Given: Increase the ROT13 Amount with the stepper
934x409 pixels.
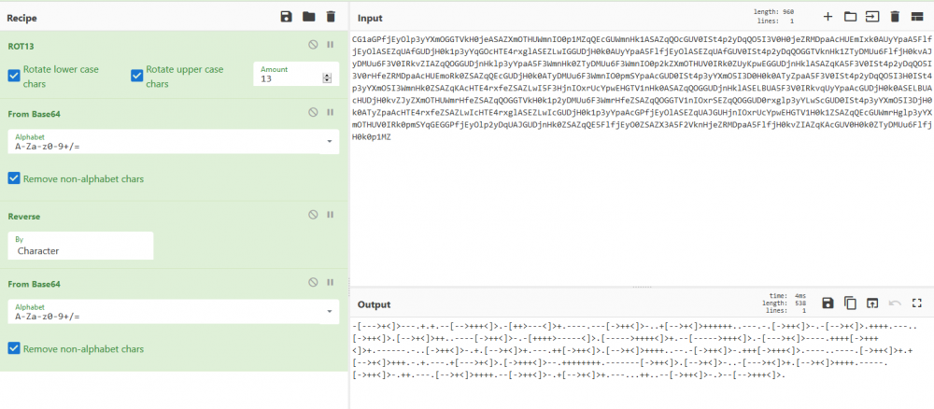Looking at the screenshot, I should [x=326, y=76].
